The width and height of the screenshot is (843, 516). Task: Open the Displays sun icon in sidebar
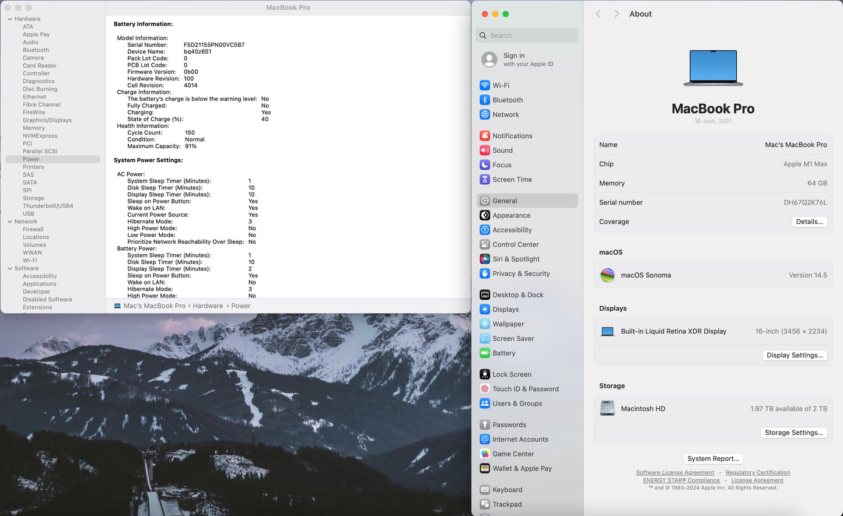pyautogui.click(x=485, y=309)
